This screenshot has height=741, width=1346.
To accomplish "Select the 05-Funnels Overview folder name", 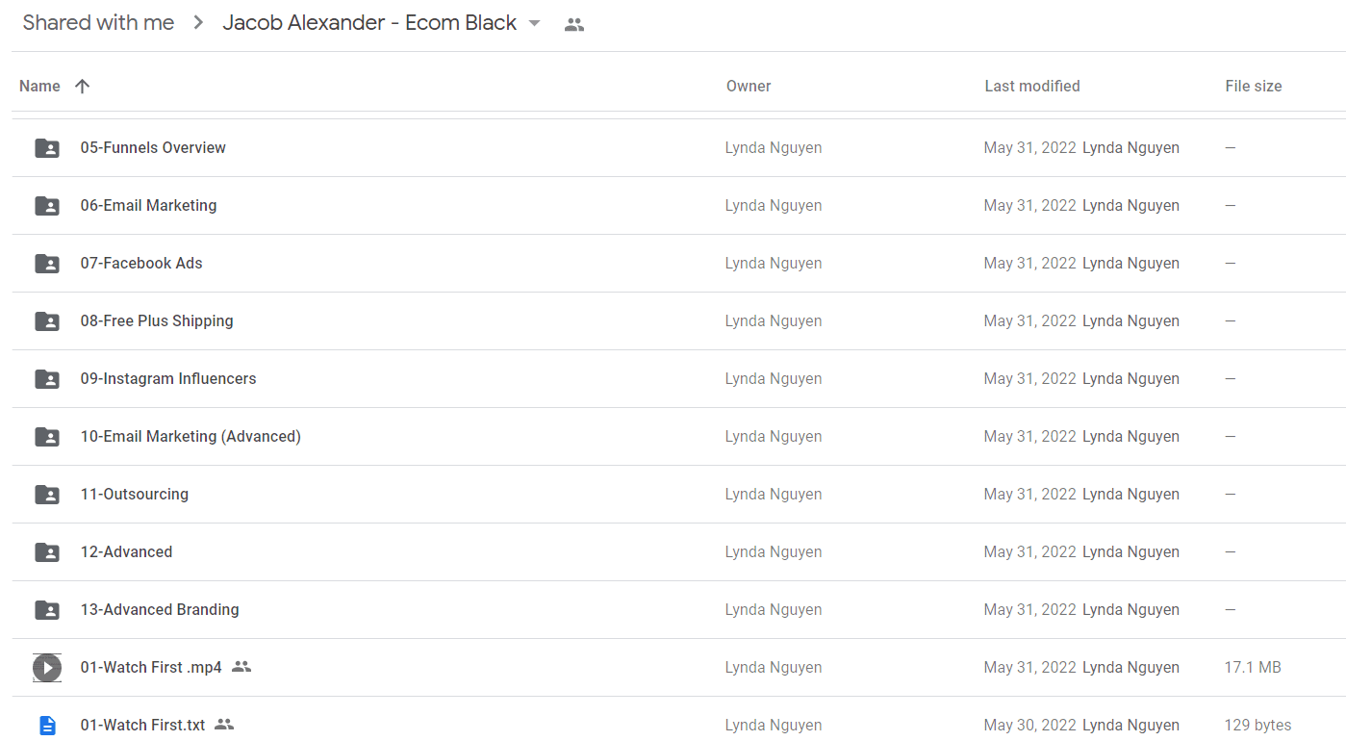I will coord(153,147).
